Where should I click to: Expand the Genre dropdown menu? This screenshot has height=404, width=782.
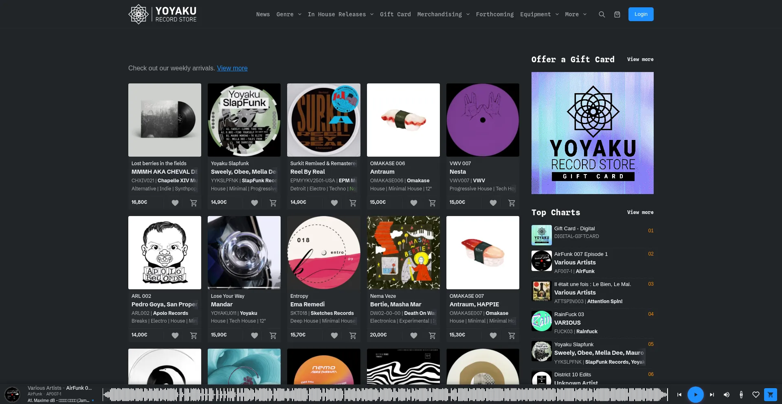(x=289, y=14)
